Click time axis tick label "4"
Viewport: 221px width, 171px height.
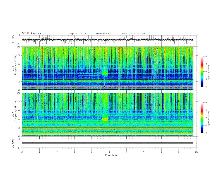(92, 152)
